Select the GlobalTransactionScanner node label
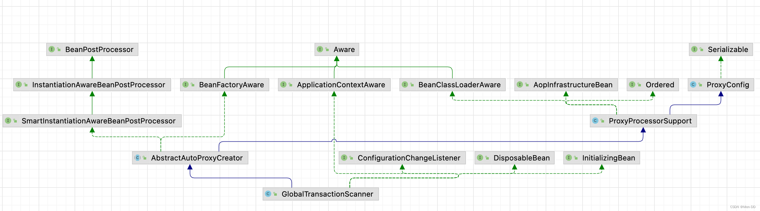 click(x=327, y=194)
